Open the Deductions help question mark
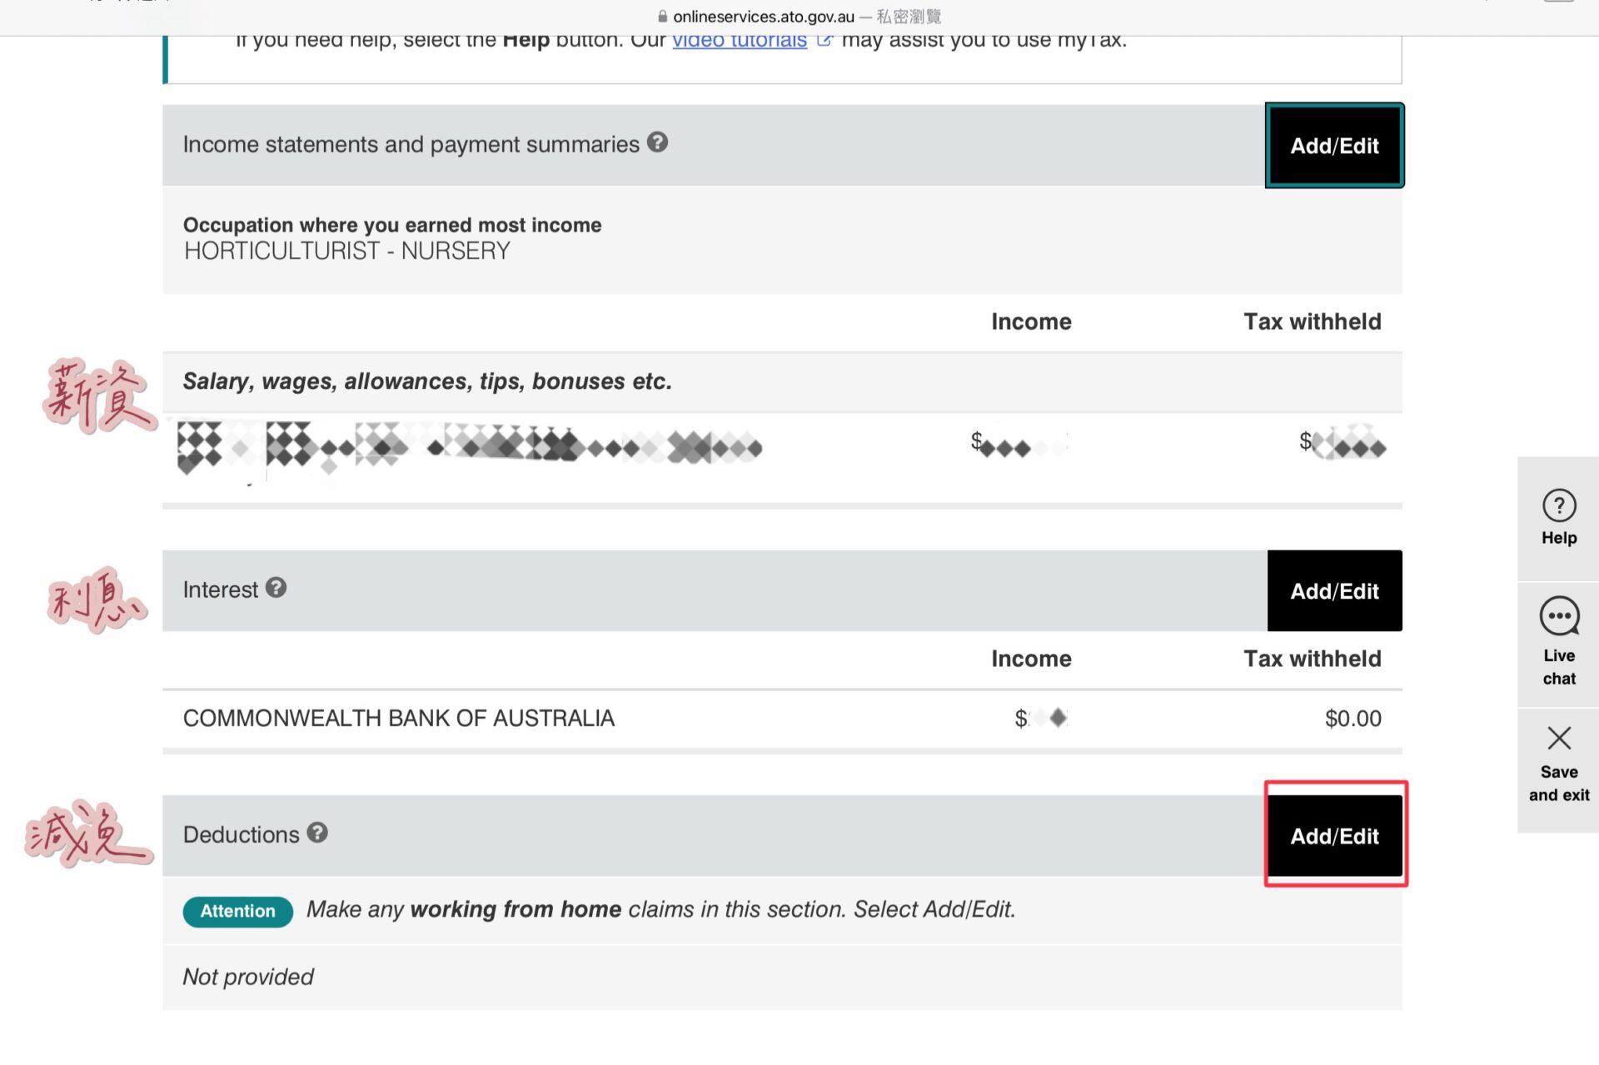The width and height of the screenshot is (1599, 1065). tap(317, 833)
